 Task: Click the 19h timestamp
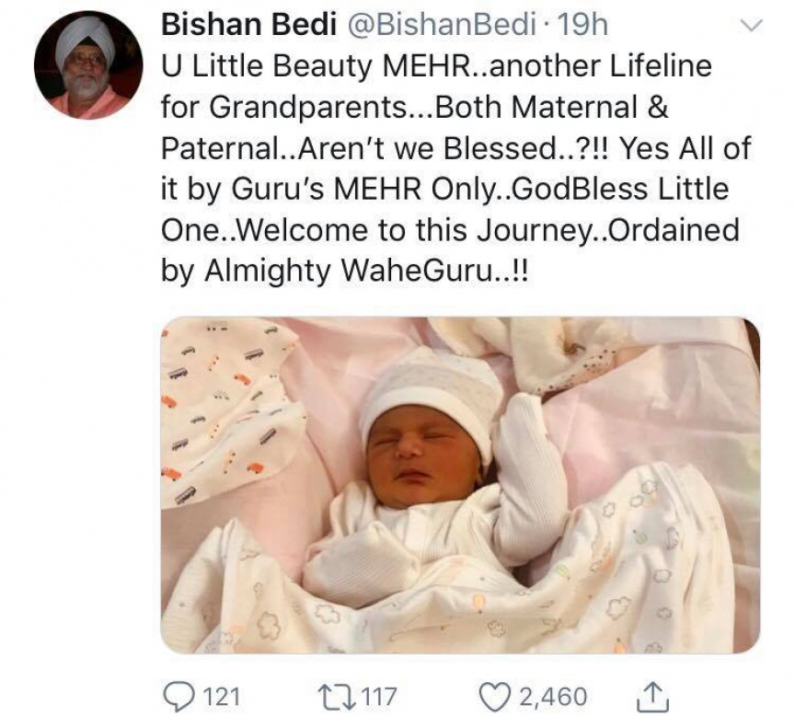(582, 27)
